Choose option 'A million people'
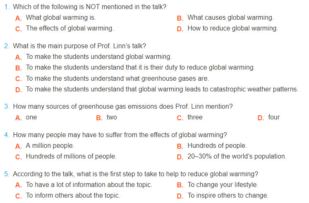309x203 pixels. pos(50,146)
